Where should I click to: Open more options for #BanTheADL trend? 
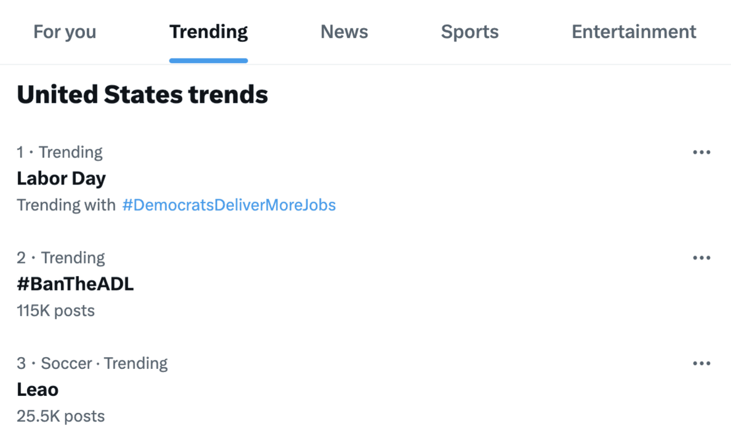701,258
